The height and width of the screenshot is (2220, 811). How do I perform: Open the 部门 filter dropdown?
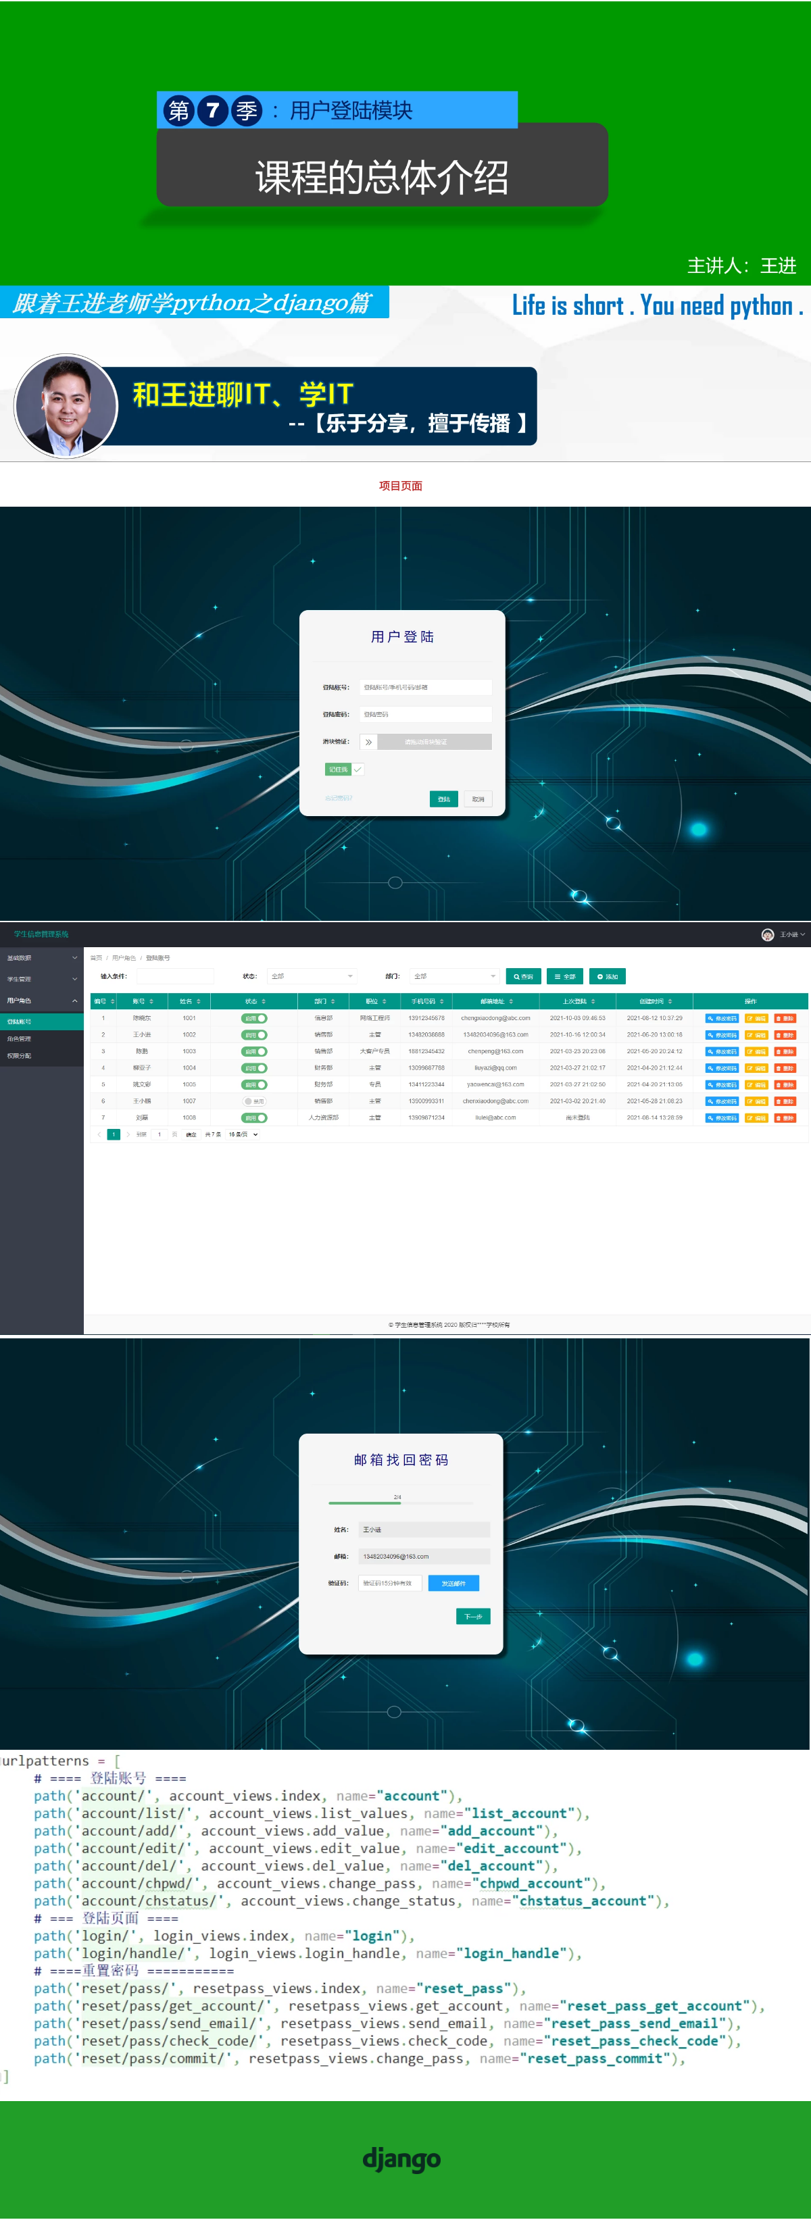(x=454, y=976)
